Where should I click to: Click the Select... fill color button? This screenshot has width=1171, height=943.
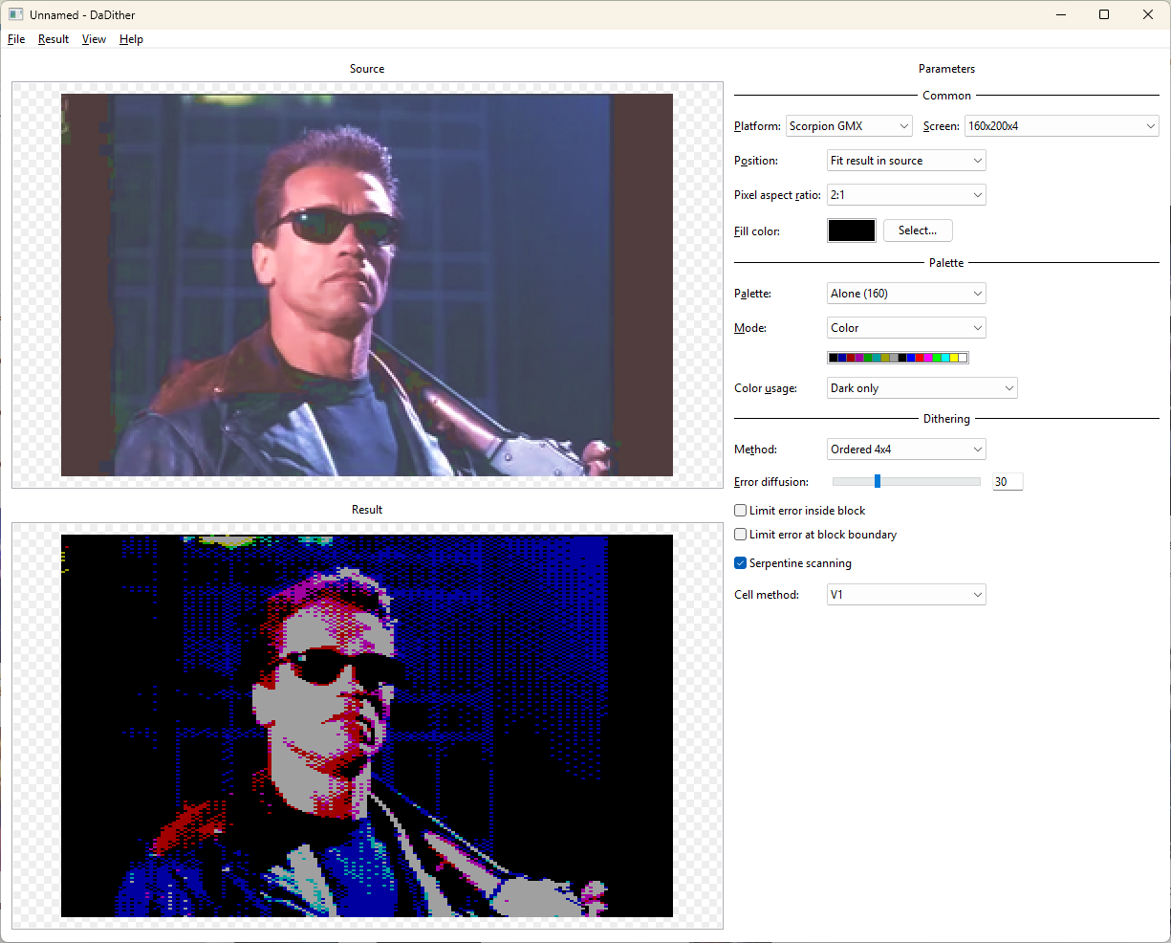click(x=918, y=230)
